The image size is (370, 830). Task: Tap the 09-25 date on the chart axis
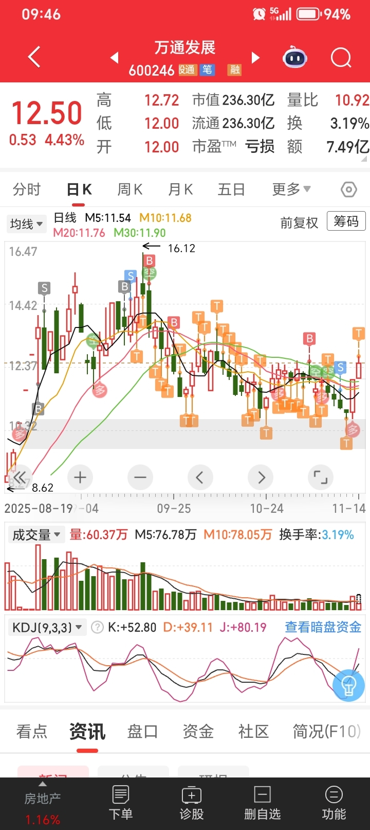[x=174, y=509]
